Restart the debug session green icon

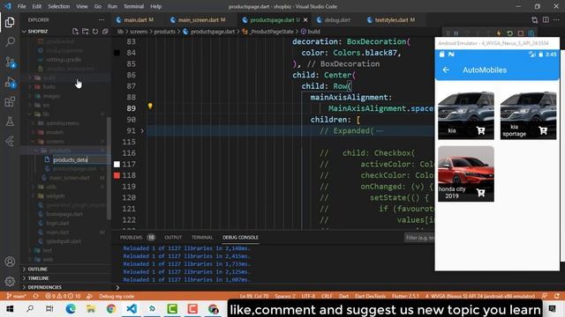pos(509,33)
